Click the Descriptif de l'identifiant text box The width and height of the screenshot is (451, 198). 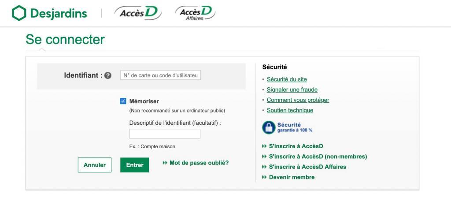(x=165, y=134)
